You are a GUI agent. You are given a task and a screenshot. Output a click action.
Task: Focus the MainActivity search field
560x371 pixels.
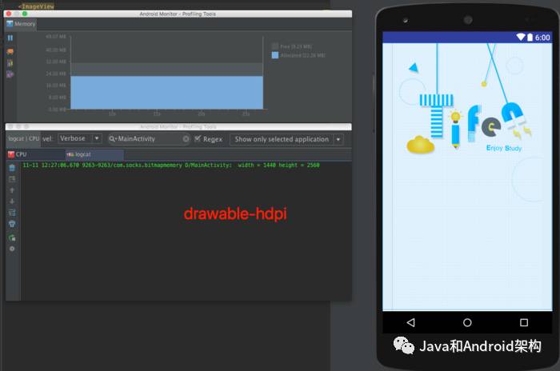[150, 139]
